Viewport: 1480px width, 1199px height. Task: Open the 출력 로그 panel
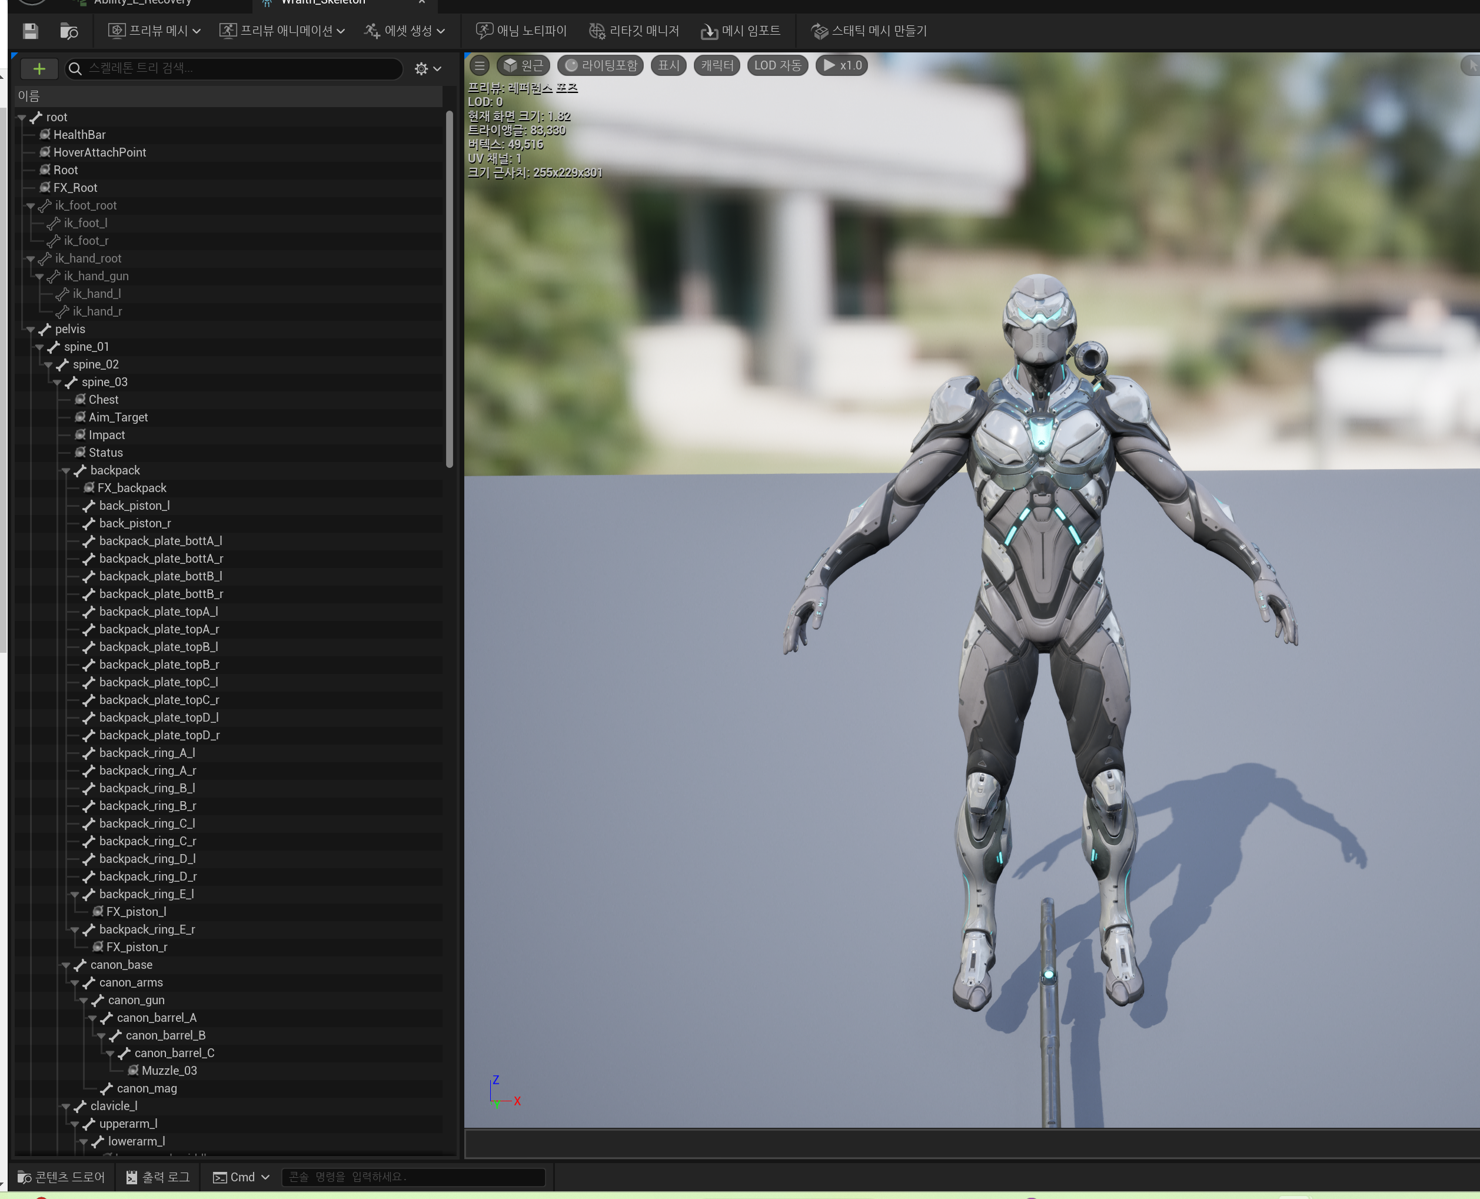(158, 1177)
